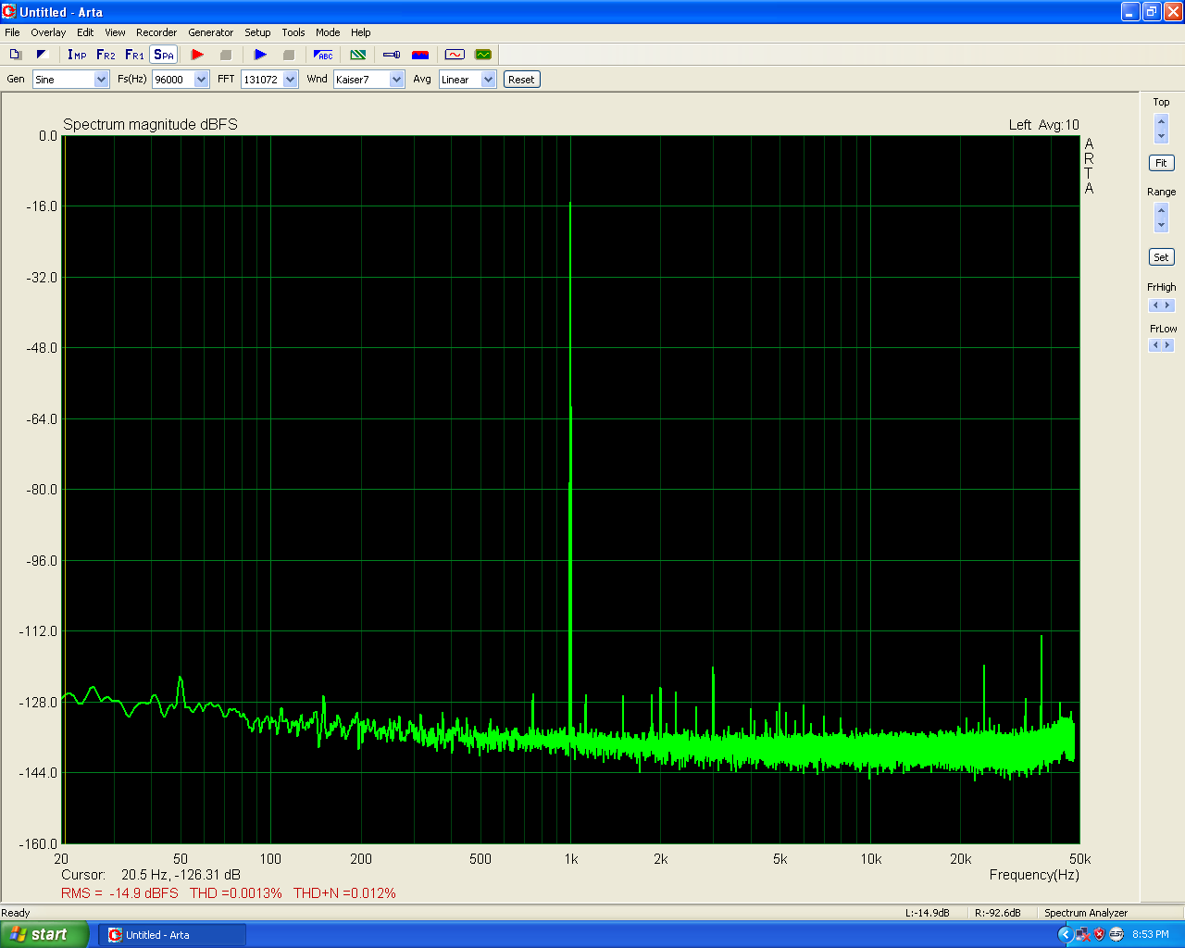Click the red and blue toolbar icon
The width and height of the screenshot is (1185, 948).
[x=420, y=55]
